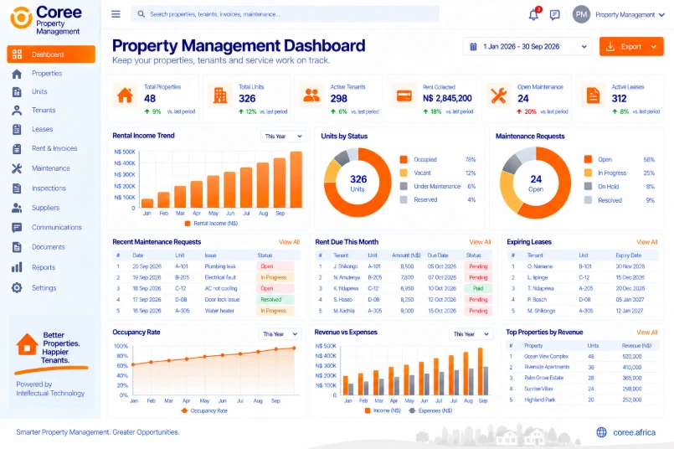Click the Paid status for K. Ndapewa
Image resolution: width=674 pixels, height=449 pixels.
[478, 288]
